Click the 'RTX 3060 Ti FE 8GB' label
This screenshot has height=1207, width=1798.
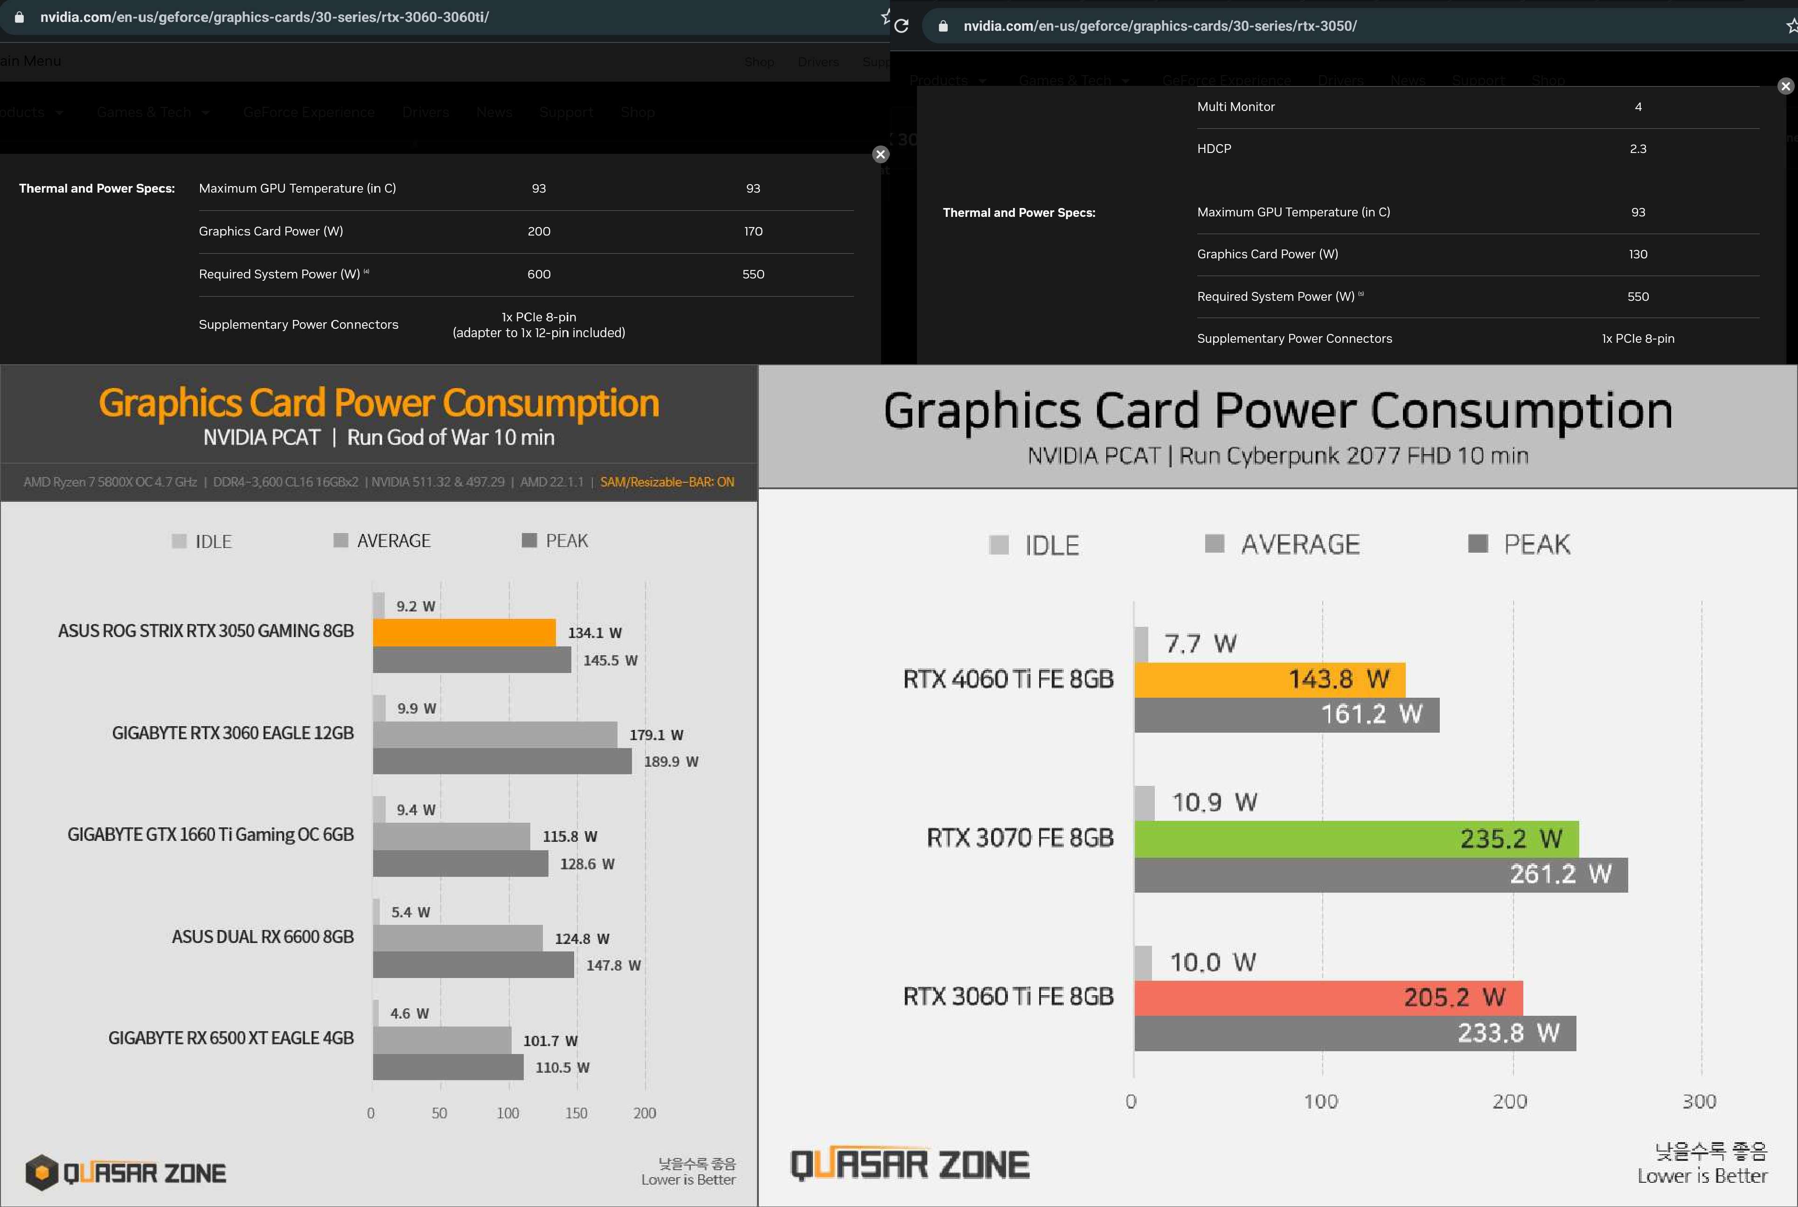coord(1008,996)
